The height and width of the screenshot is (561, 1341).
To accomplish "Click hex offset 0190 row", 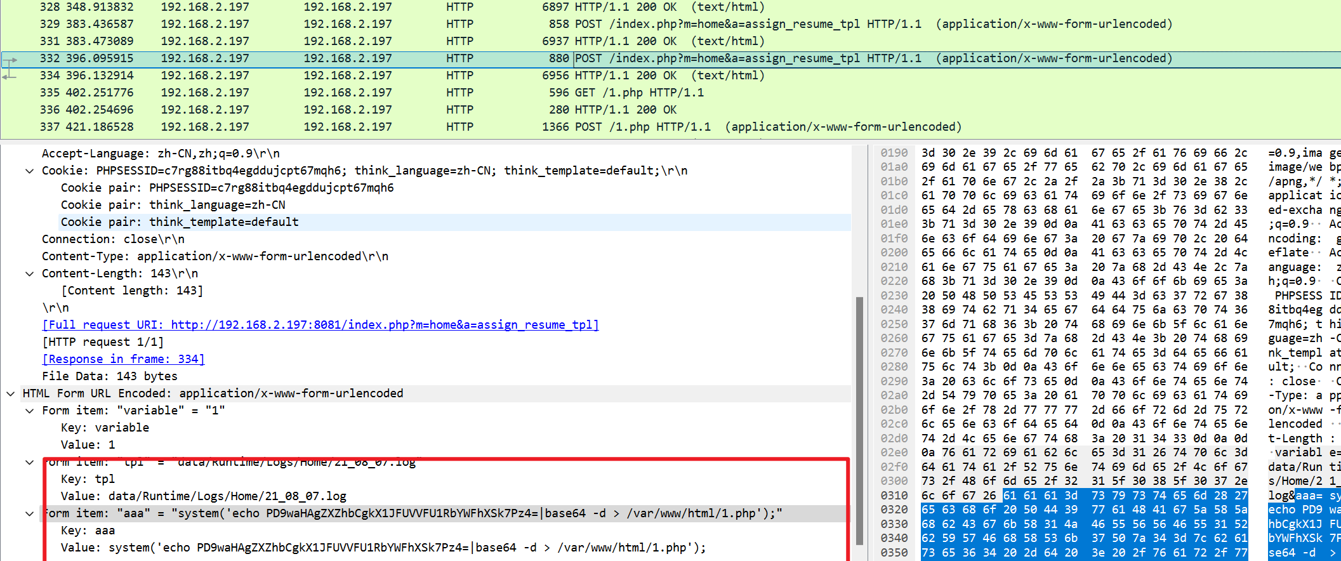I will 894,153.
